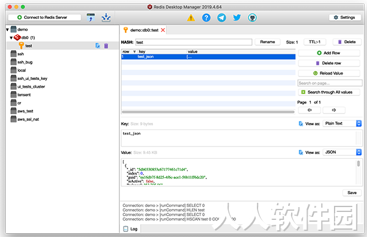Click the ssh_bug connection server icon
The height and width of the screenshot is (237, 367).
point(13,62)
